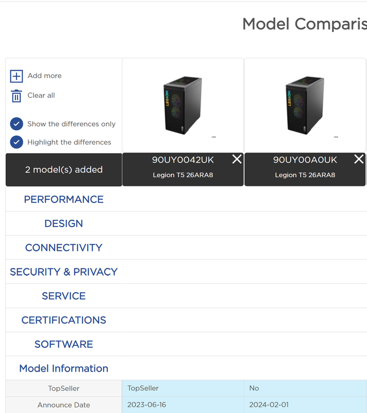Click 'Legion T5 26ARA8' under 90UY00A0UK
367x413 pixels.
tap(305, 175)
